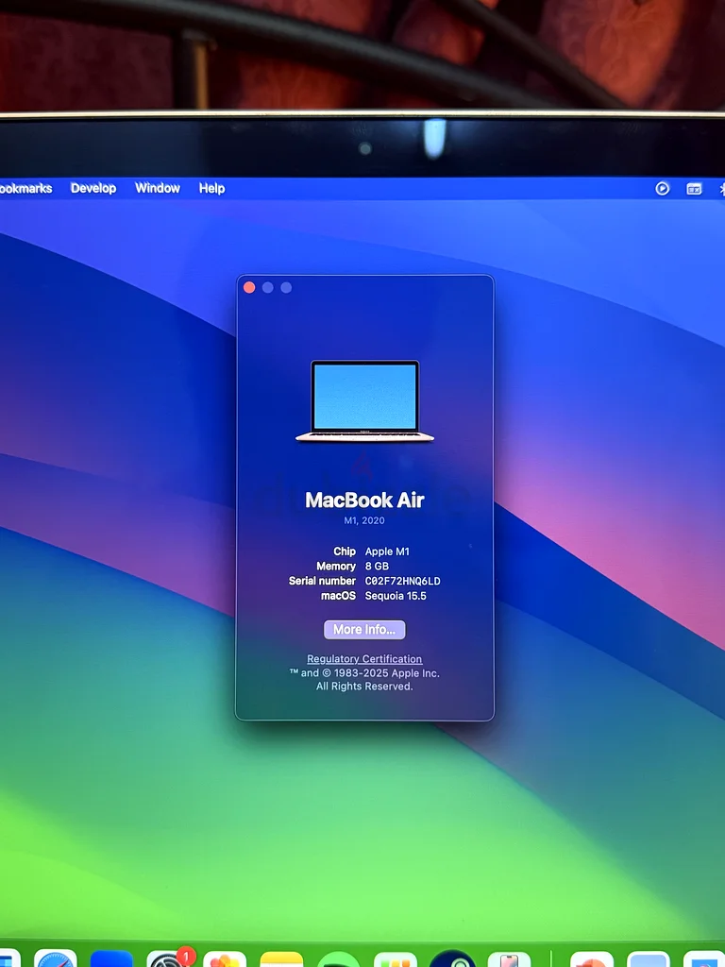The width and height of the screenshot is (725, 967).
Task: Click the Now Playing menu bar icon
Action: click(662, 188)
